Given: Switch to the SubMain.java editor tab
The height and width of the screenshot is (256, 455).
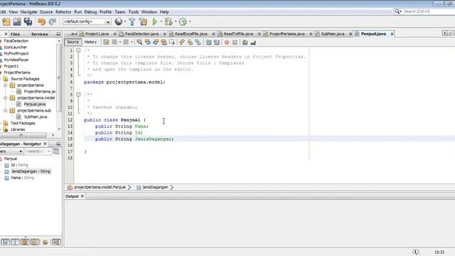Looking at the screenshot, I should pyautogui.click(x=333, y=34).
